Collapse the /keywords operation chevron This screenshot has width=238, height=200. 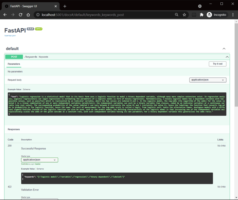pos(227,57)
